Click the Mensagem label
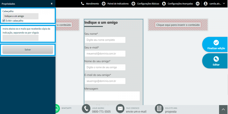228x114 pixels. tap(91, 89)
